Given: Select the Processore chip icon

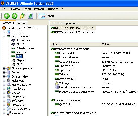Looking at the screenshot, I should [x=13, y=40].
